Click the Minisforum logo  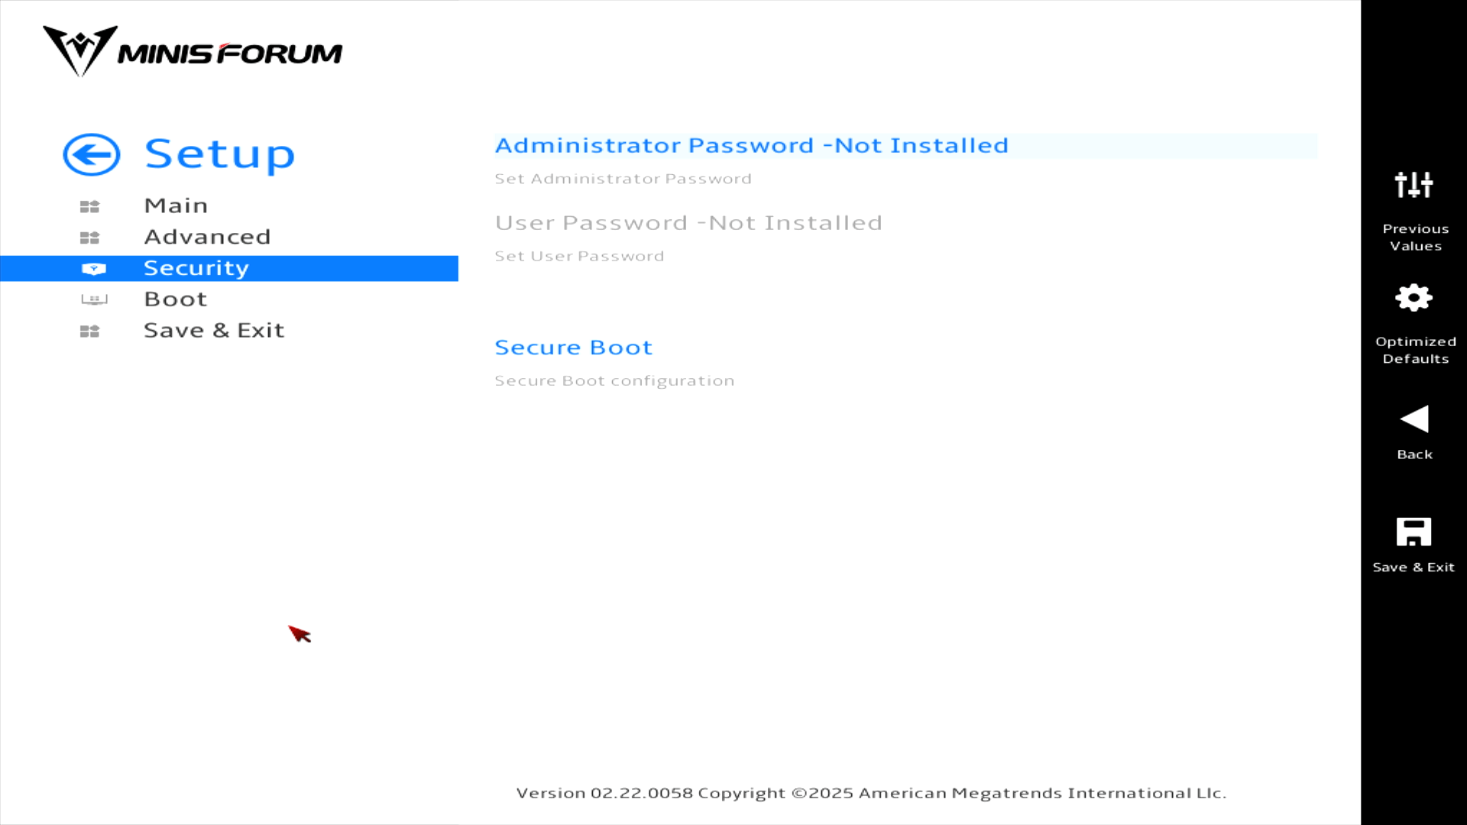pyautogui.click(x=193, y=52)
